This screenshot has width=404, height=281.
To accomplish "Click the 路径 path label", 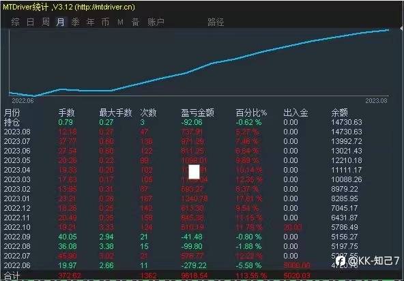I will tap(216, 22).
